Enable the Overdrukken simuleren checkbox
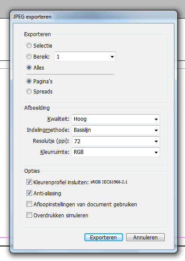185x261 pixels. (x=29, y=215)
